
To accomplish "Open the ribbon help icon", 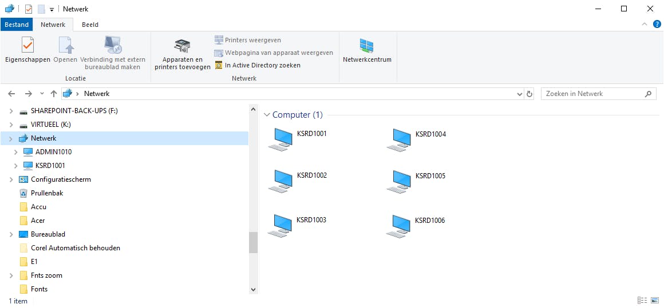I will click(657, 25).
